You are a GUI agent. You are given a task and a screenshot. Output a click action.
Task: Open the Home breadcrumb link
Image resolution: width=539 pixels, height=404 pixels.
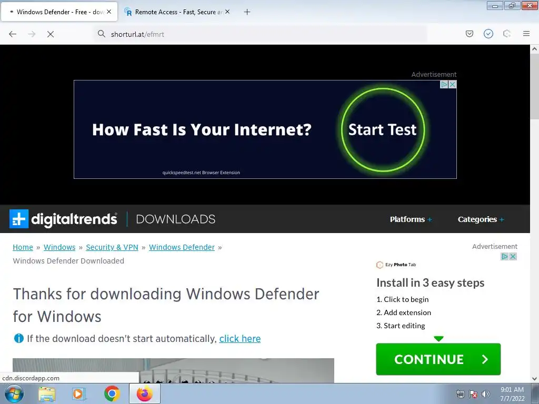tap(23, 247)
